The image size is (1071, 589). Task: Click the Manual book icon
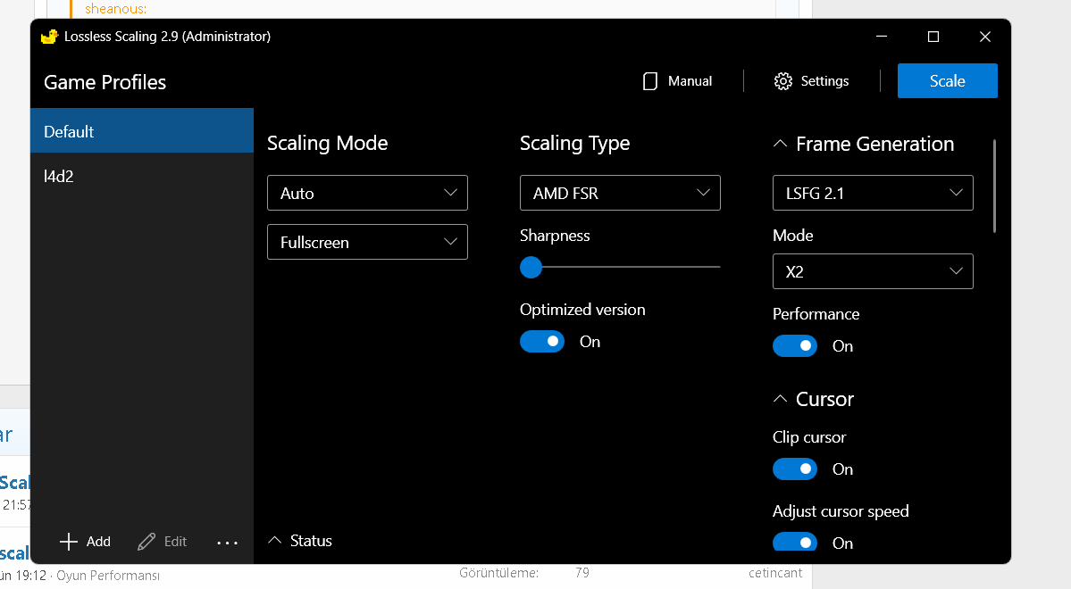click(650, 81)
